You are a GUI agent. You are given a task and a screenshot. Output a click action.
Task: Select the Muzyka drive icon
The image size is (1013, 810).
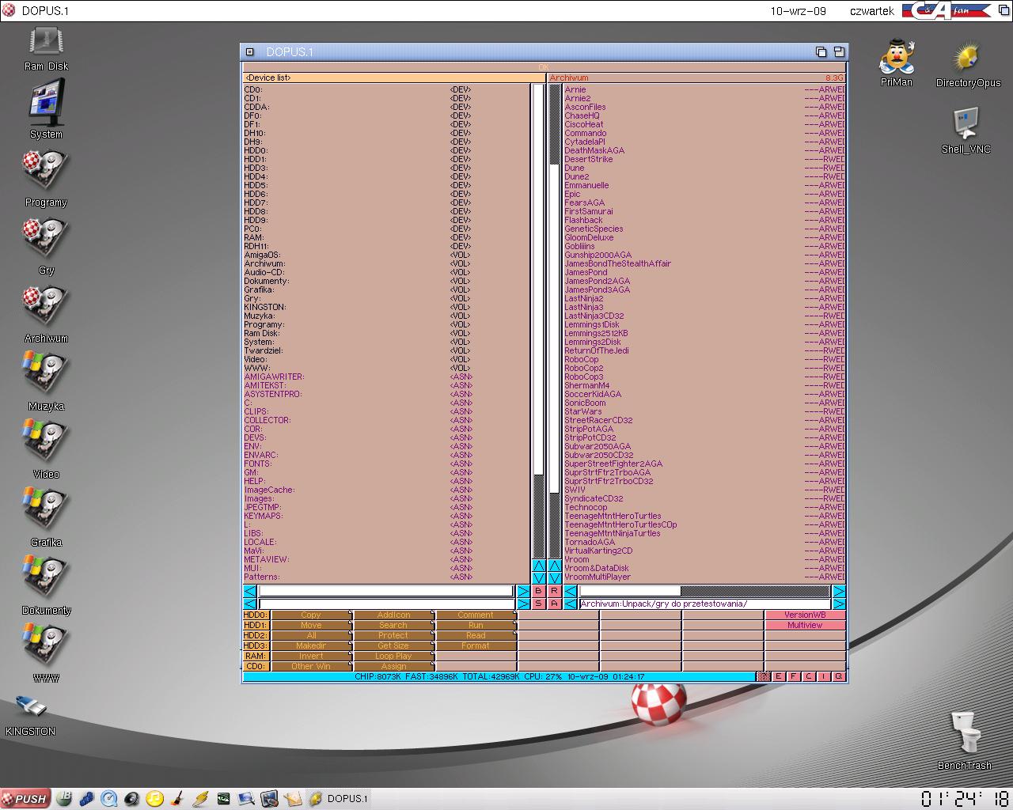coord(46,374)
